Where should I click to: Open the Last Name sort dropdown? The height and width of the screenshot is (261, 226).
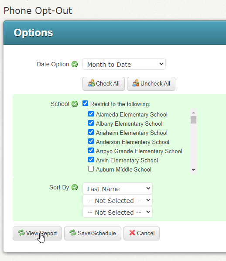[x=117, y=189]
